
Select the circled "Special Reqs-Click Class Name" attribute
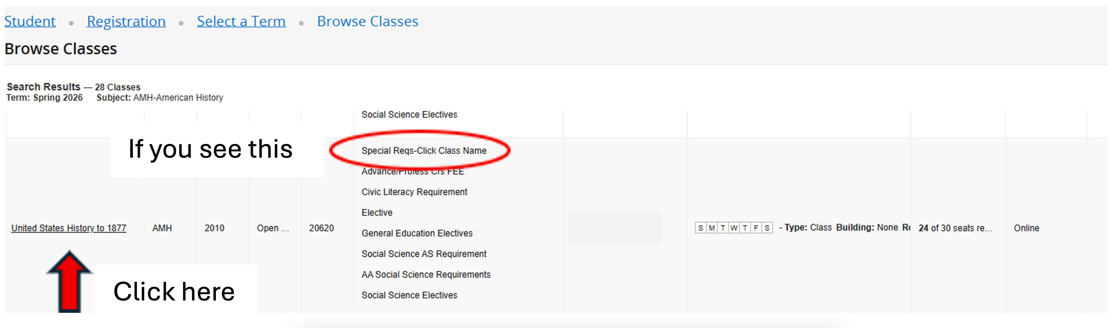(x=424, y=151)
